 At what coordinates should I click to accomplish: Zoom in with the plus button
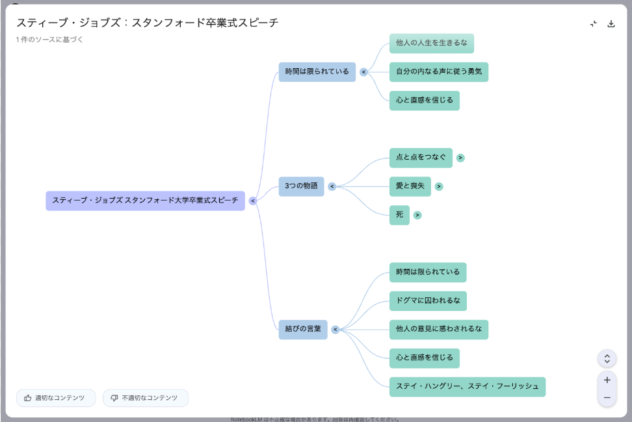pyautogui.click(x=607, y=380)
